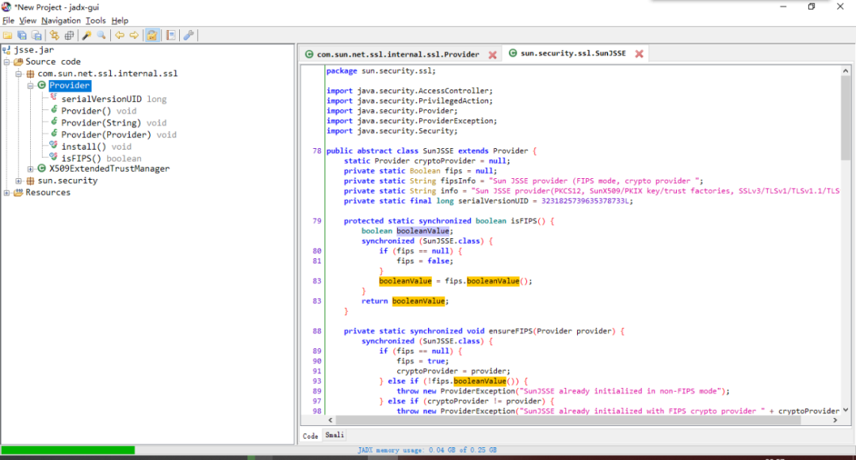Select the Resources folder label
856x460 pixels.
[x=48, y=192]
